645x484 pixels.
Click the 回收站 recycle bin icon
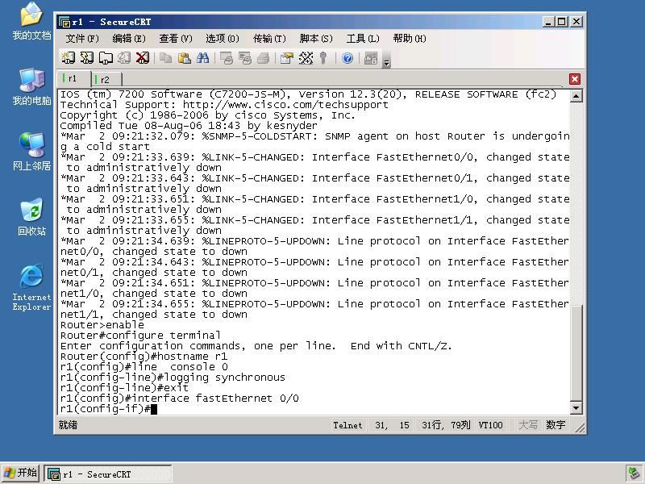tap(31, 217)
